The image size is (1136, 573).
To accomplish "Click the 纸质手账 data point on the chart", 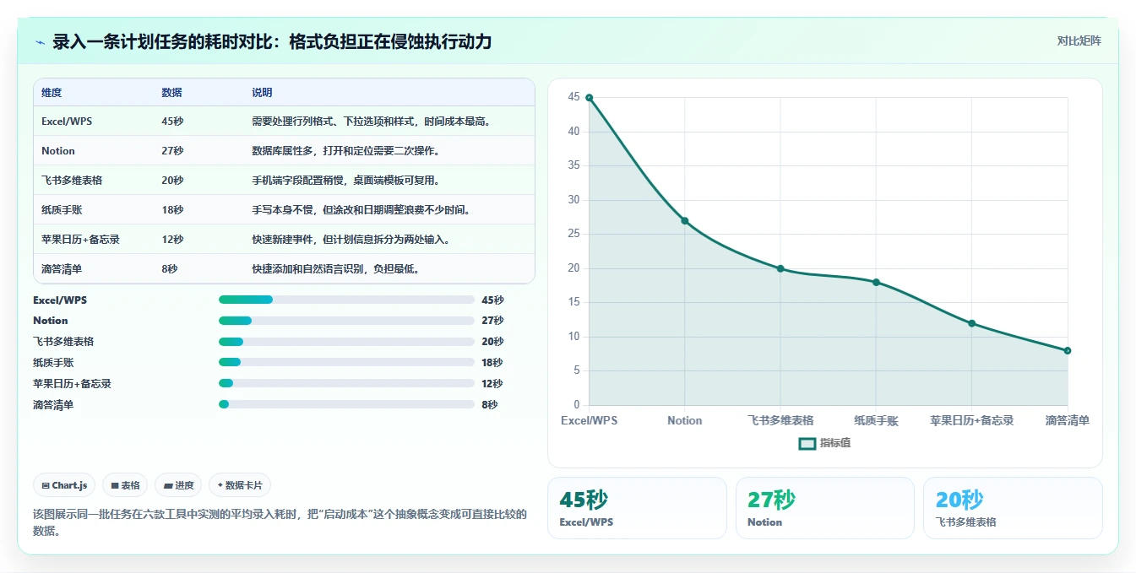I will tap(876, 282).
